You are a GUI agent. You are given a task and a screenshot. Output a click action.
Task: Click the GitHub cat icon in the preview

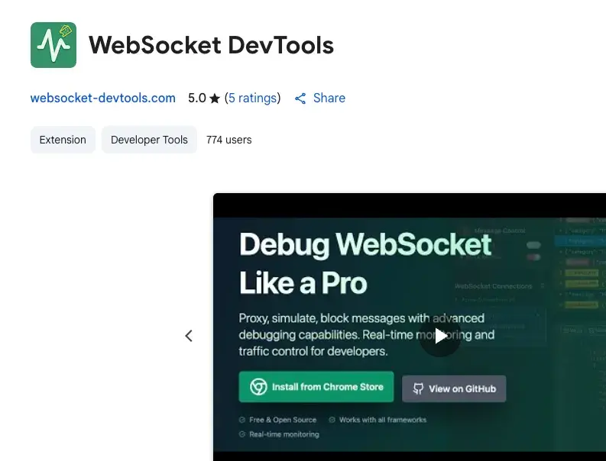[418, 388]
